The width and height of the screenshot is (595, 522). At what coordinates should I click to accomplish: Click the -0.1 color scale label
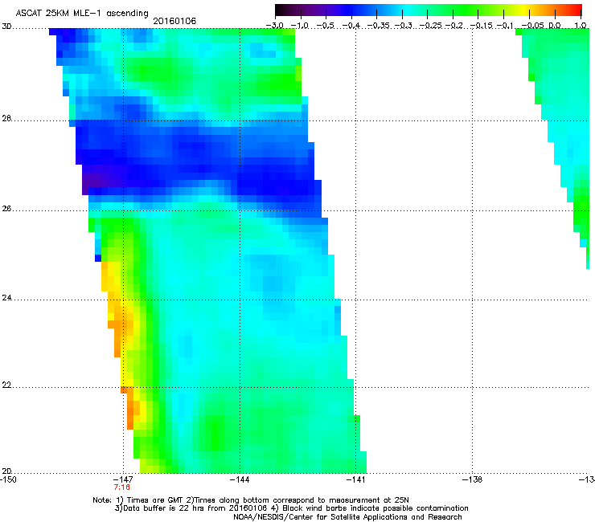pos(505,26)
